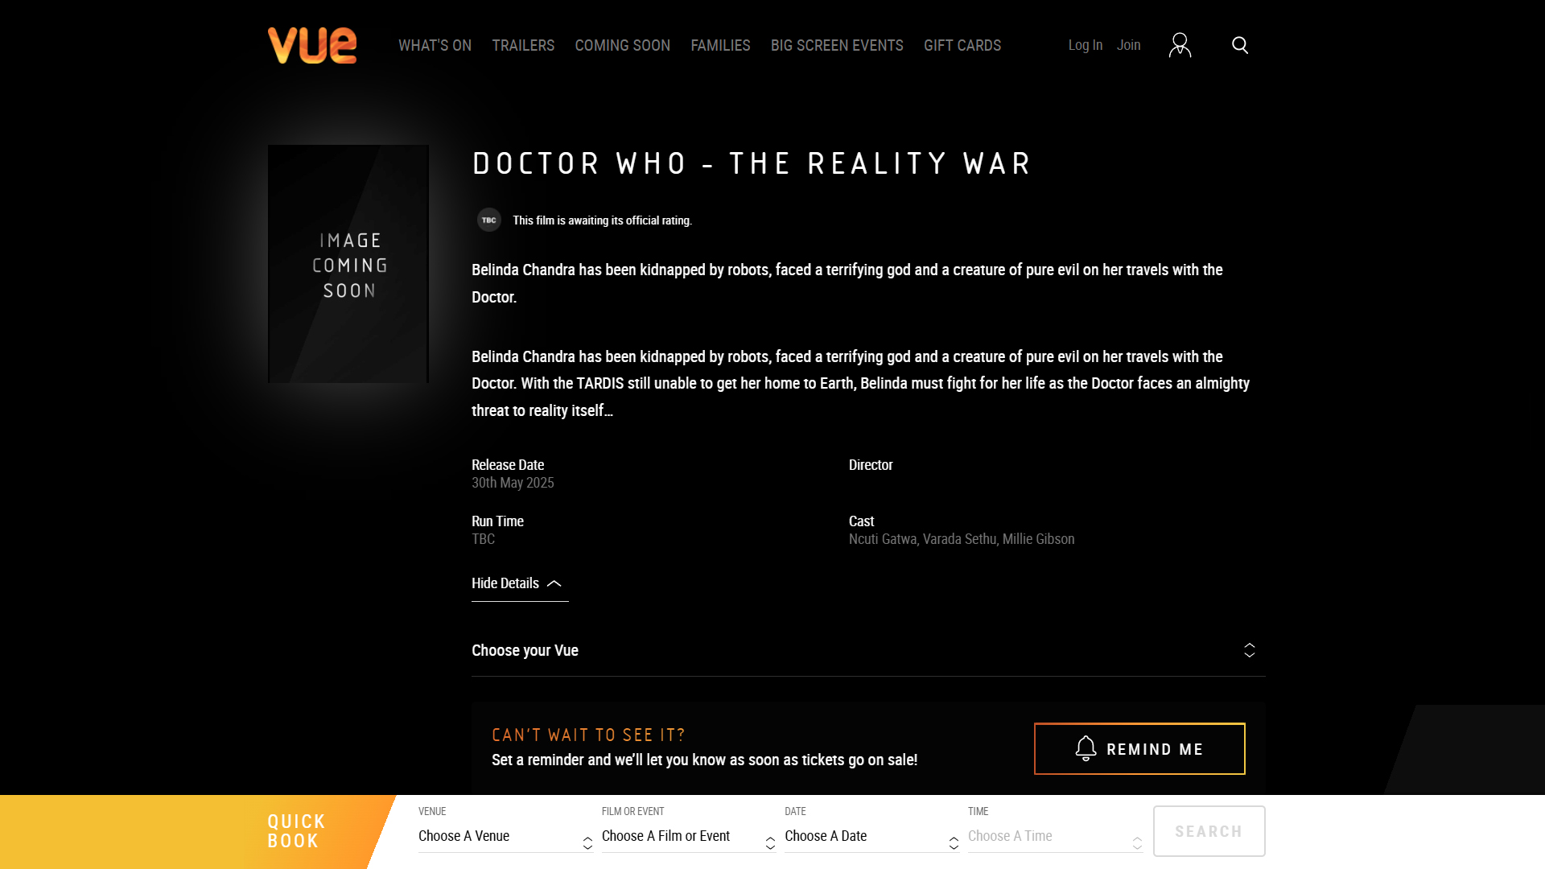Image resolution: width=1545 pixels, height=869 pixels.
Task: Open the Gift Cards page
Action: click(962, 46)
